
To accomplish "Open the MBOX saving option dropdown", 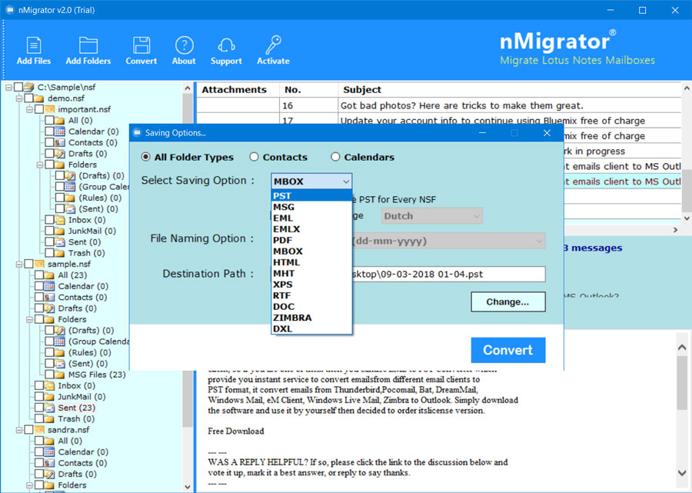I will tap(311, 182).
